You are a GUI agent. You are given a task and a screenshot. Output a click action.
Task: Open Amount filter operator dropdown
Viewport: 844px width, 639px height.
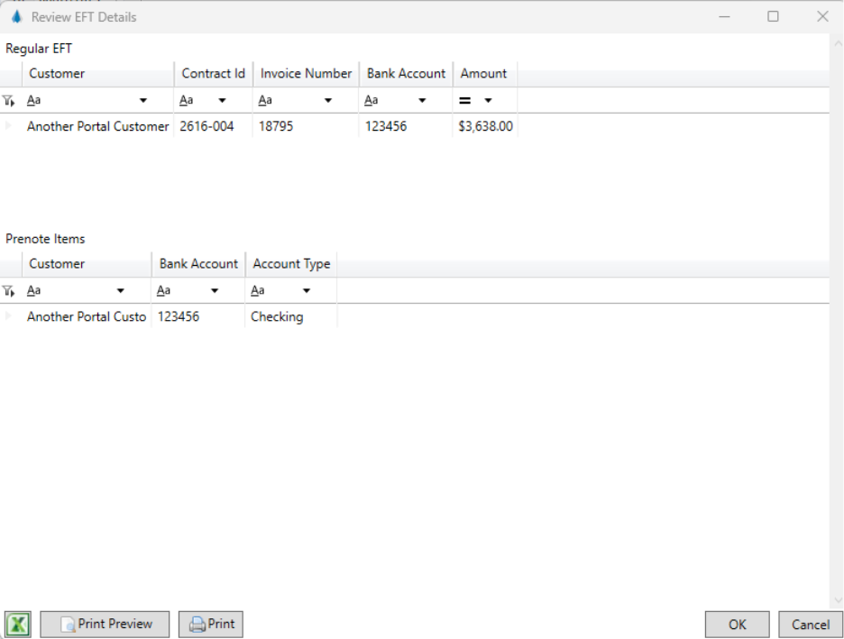click(x=488, y=101)
